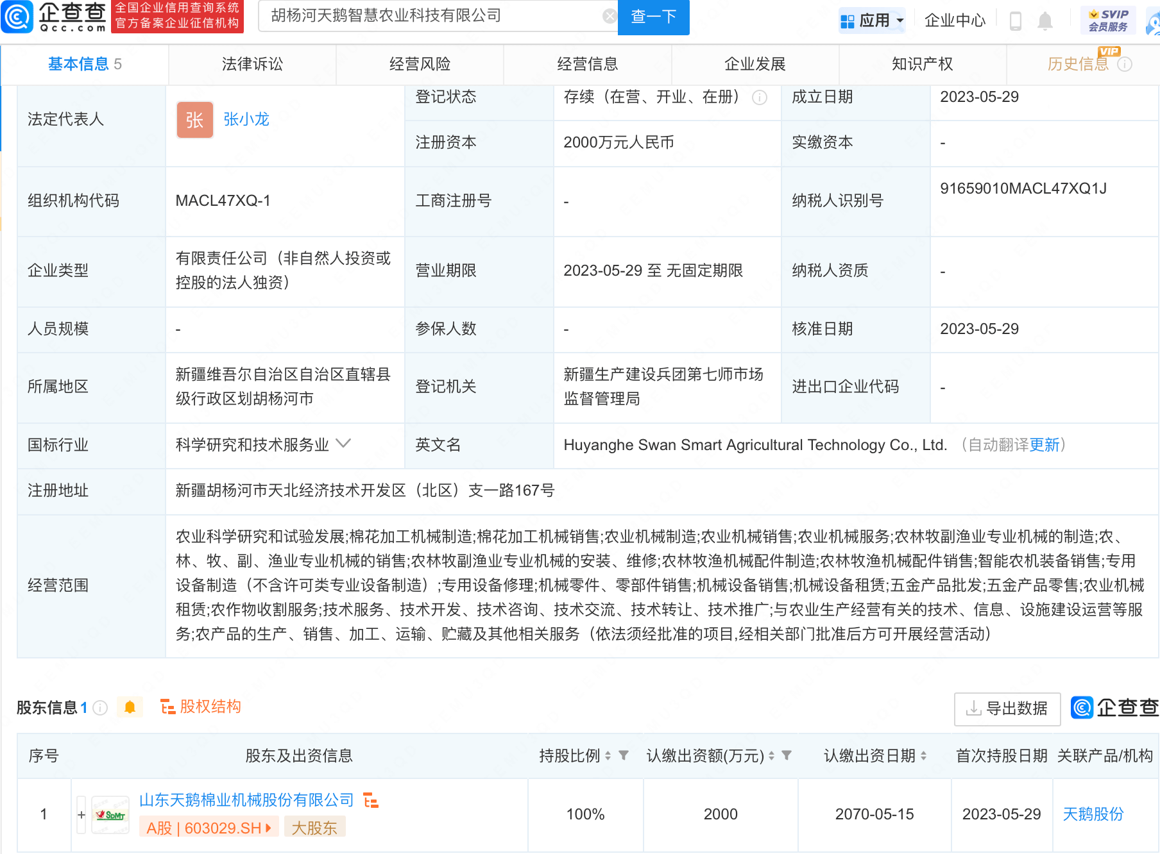Image resolution: width=1160 pixels, height=854 pixels.
Task: Click the 张 avatar of legal representative
Action: [194, 120]
